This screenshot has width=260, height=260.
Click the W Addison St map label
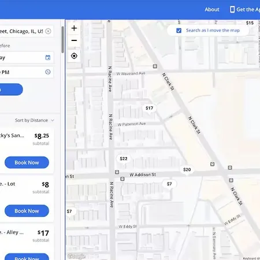[143, 174]
